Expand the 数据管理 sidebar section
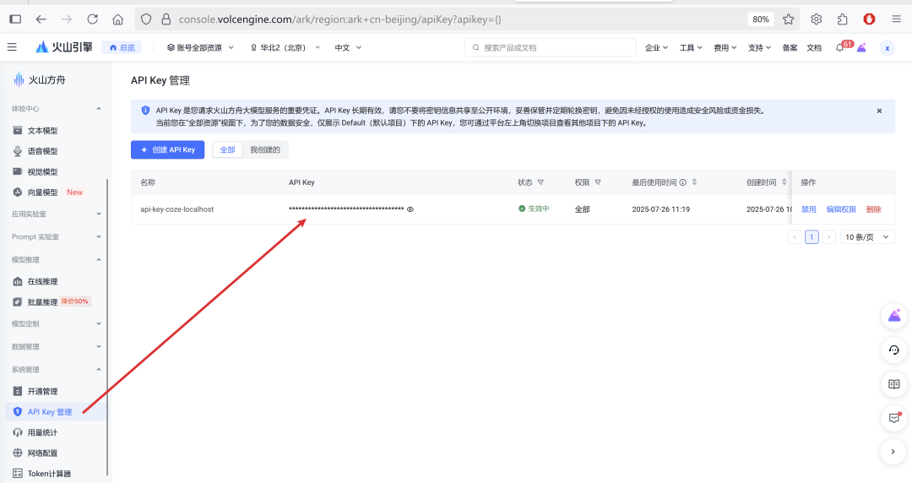The width and height of the screenshot is (912, 483). click(x=56, y=347)
